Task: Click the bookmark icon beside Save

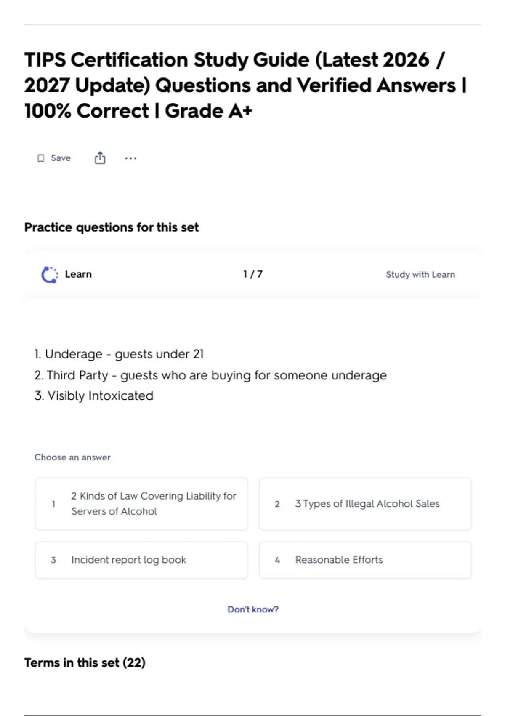Action: click(x=41, y=158)
